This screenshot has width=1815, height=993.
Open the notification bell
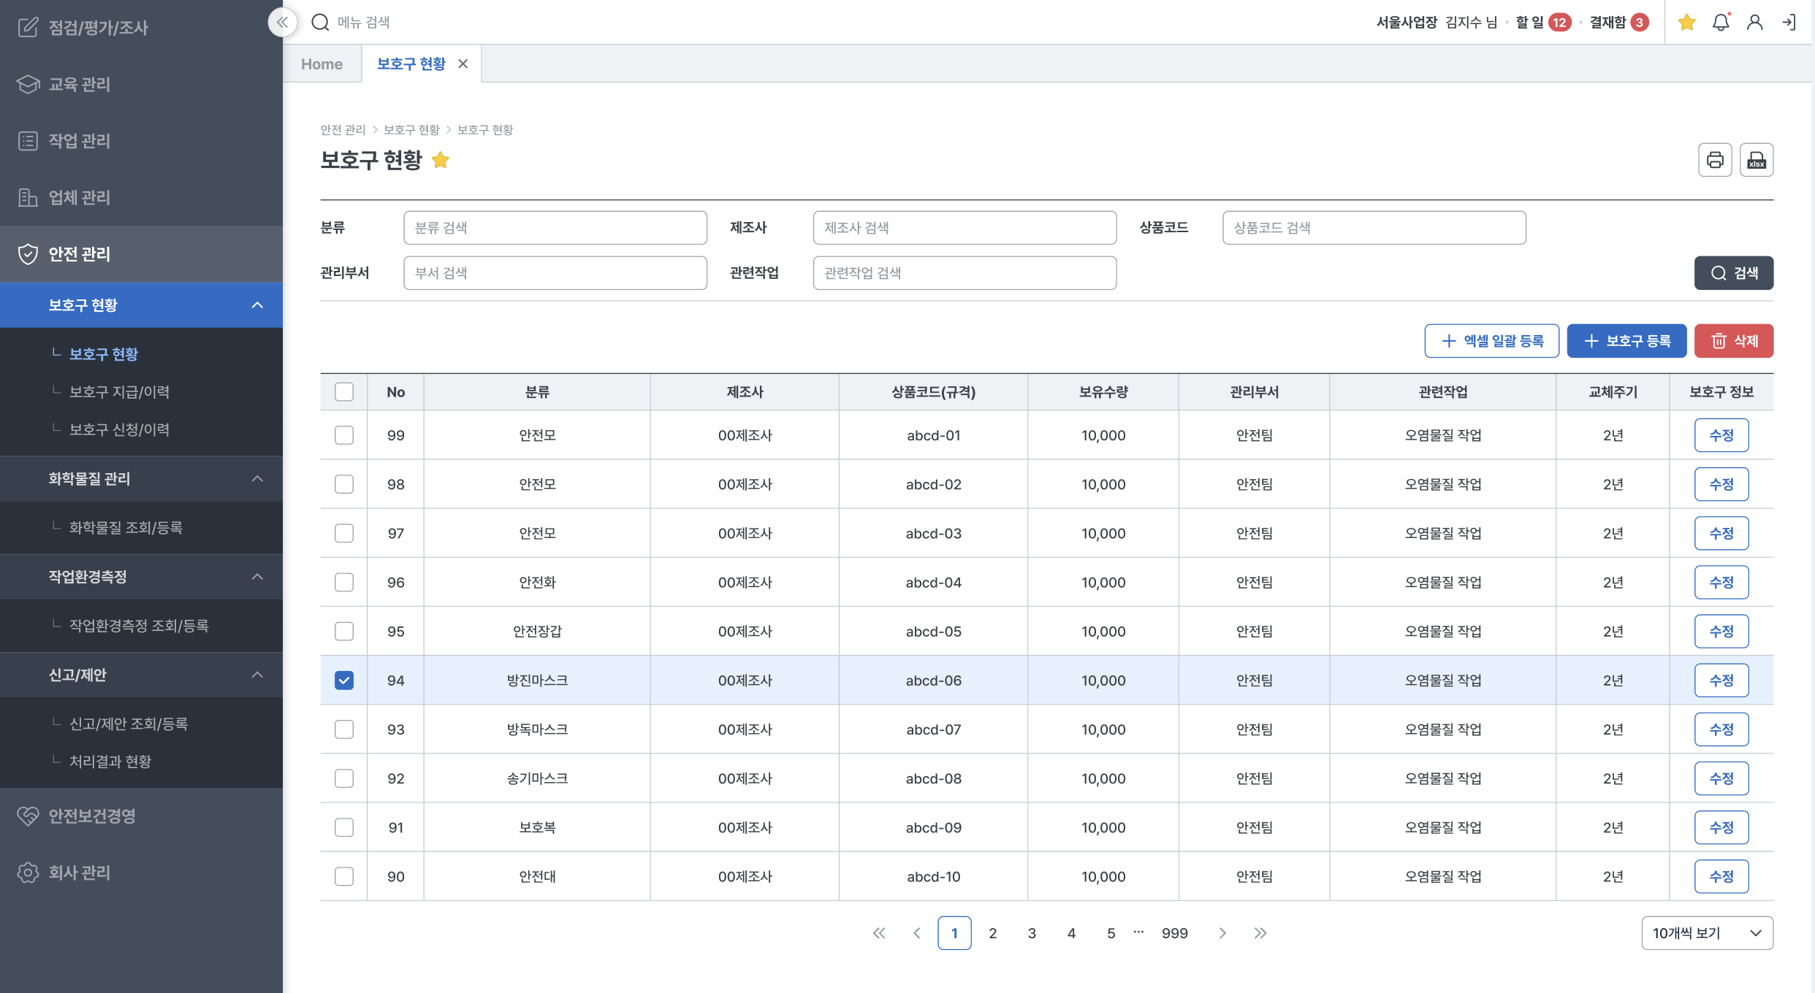point(1721,23)
